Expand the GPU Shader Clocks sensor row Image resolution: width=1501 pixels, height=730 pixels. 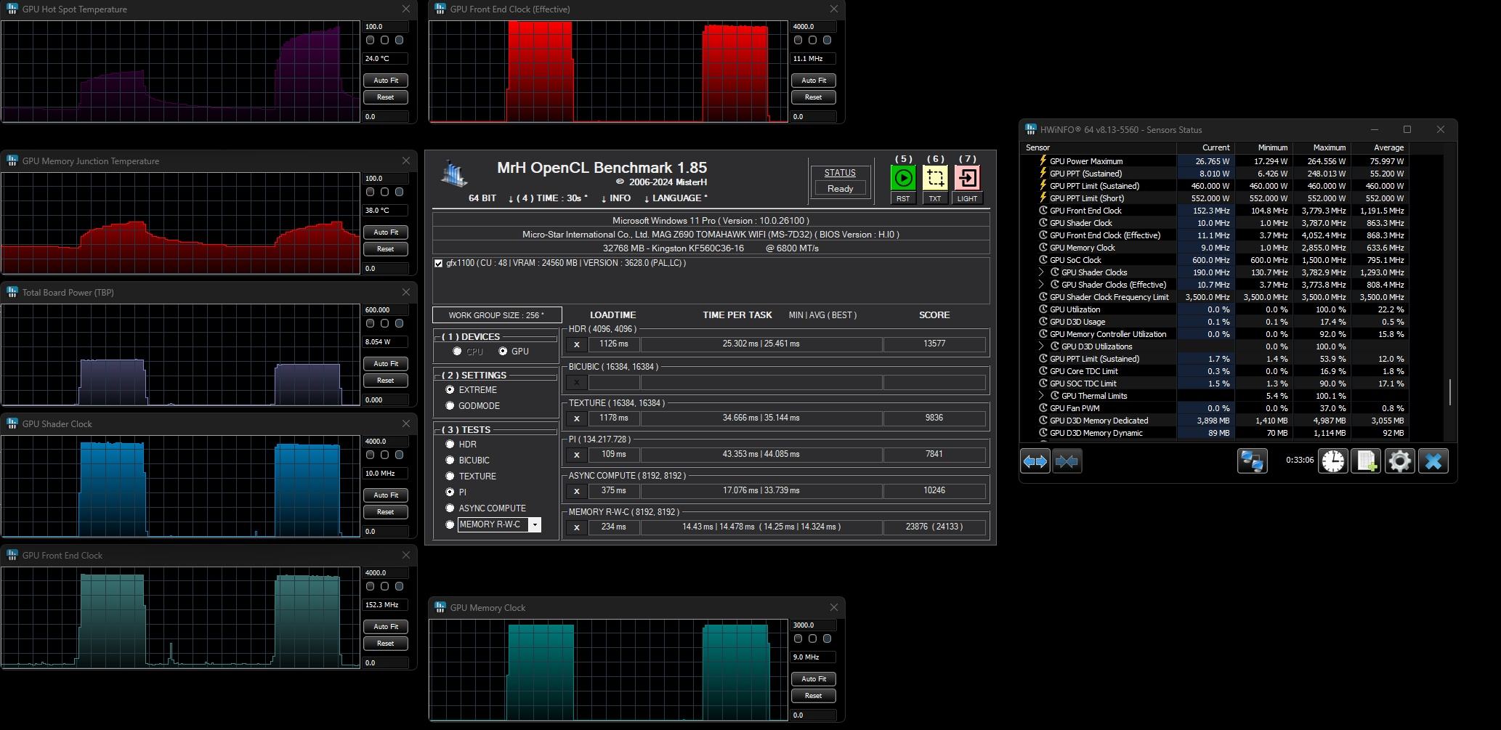1041,272
